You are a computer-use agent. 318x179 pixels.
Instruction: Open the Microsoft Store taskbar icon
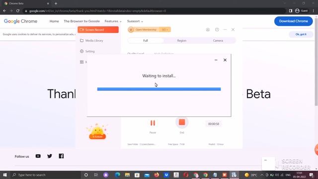(x=137, y=175)
